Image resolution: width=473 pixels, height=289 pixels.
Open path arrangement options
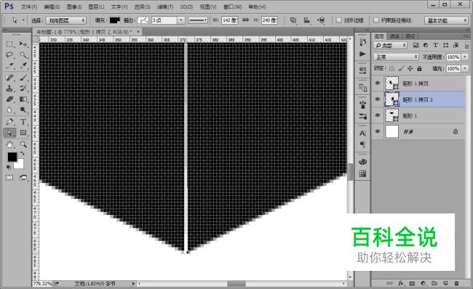pyautogui.click(x=321, y=20)
